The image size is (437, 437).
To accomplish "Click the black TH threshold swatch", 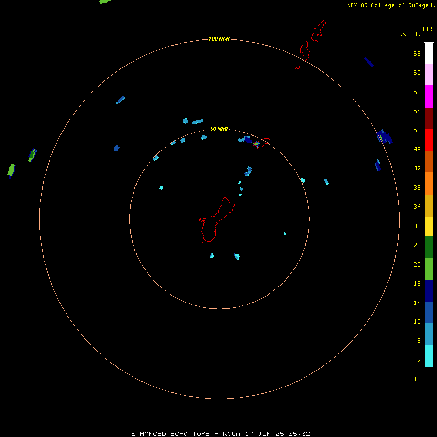I will pos(429,378).
